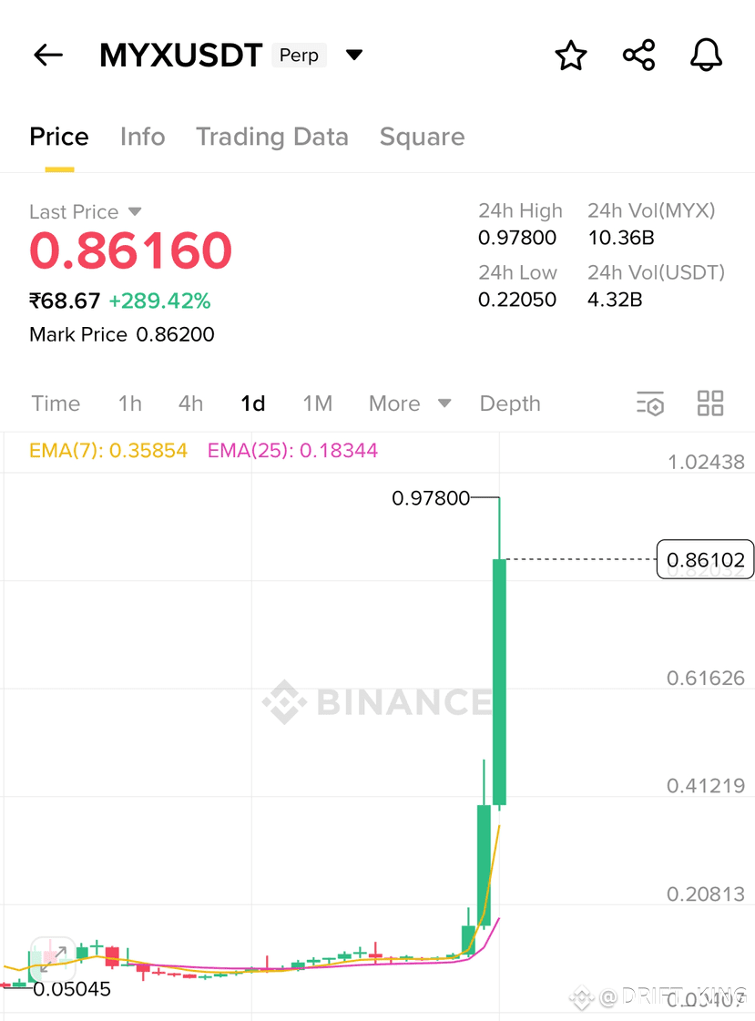The width and height of the screenshot is (755, 1021).
Task: Expand chart to fullscreen with arrows icon
Action: (54, 958)
